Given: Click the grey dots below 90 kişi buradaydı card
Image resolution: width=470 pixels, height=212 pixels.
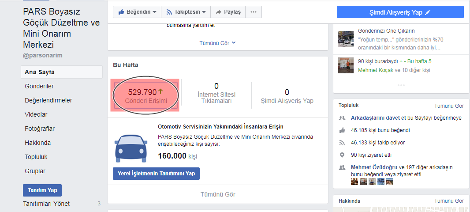Looking at the screenshot, I should pos(401,85).
